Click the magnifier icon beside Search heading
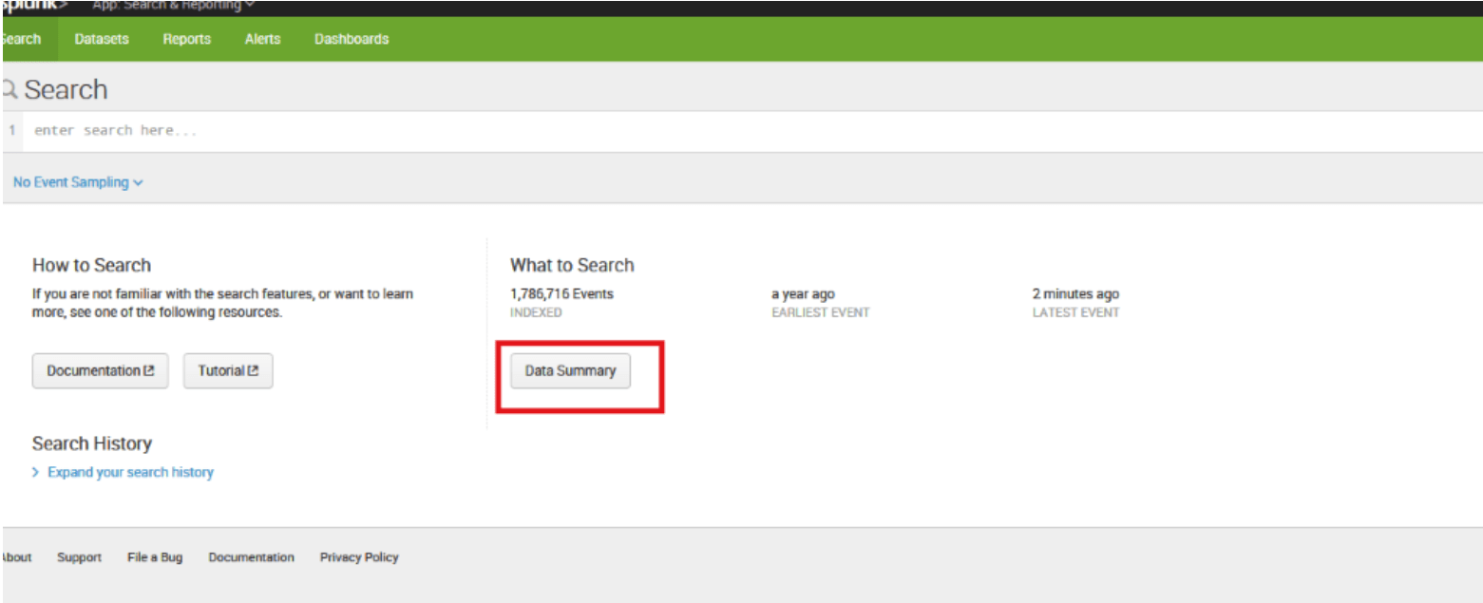 (x=10, y=89)
